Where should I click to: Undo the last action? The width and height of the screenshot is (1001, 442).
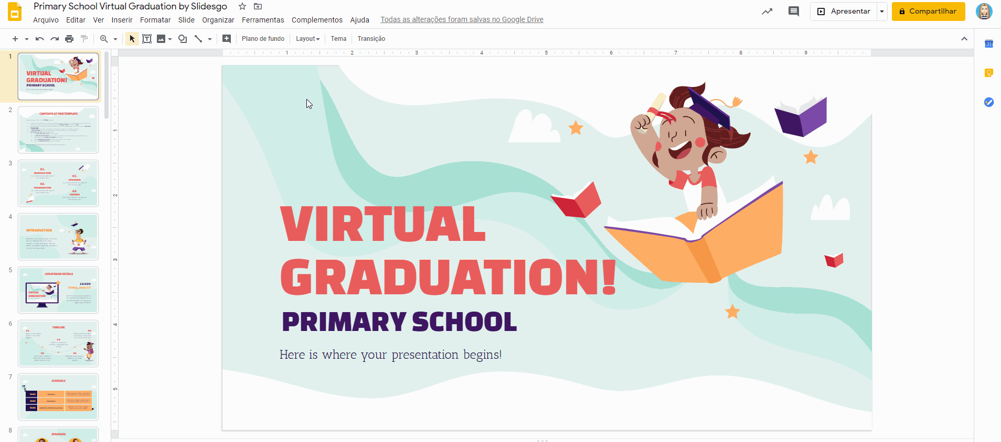39,39
